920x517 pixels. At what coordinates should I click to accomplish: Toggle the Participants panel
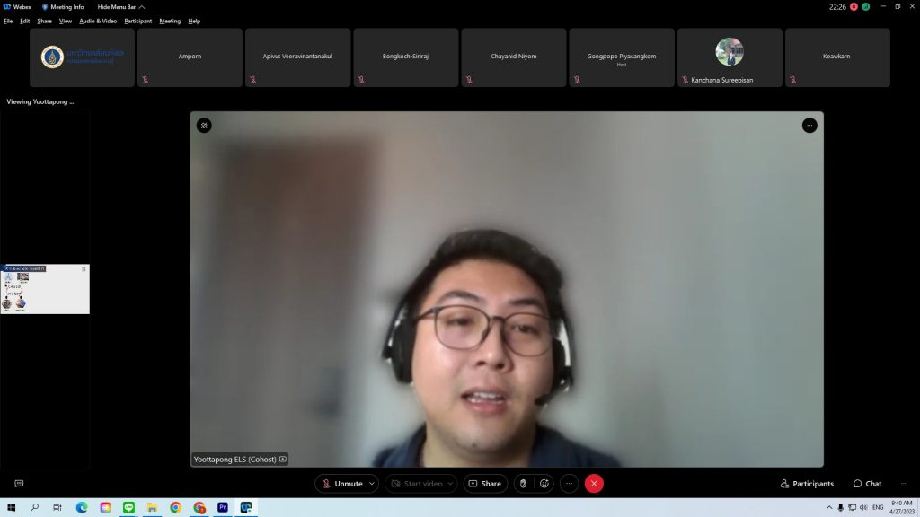pyautogui.click(x=807, y=484)
